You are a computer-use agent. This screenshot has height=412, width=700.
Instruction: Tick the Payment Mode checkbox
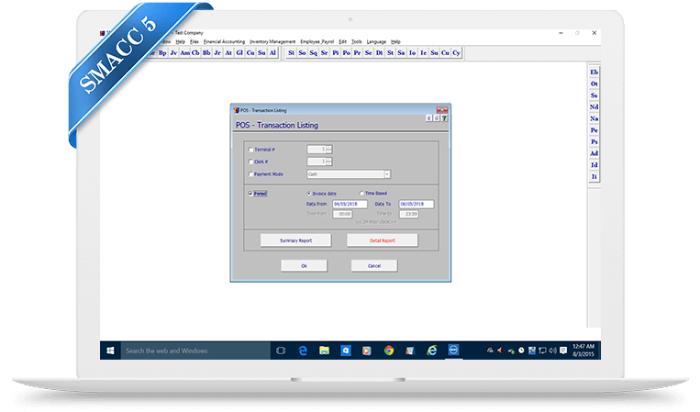pos(250,173)
